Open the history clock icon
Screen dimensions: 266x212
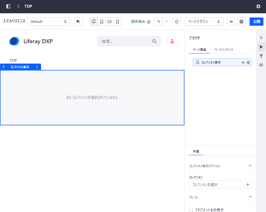click(x=177, y=22)
